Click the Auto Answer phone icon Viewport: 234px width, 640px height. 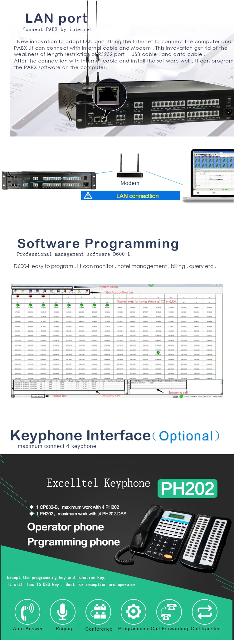tap(27, 612)
